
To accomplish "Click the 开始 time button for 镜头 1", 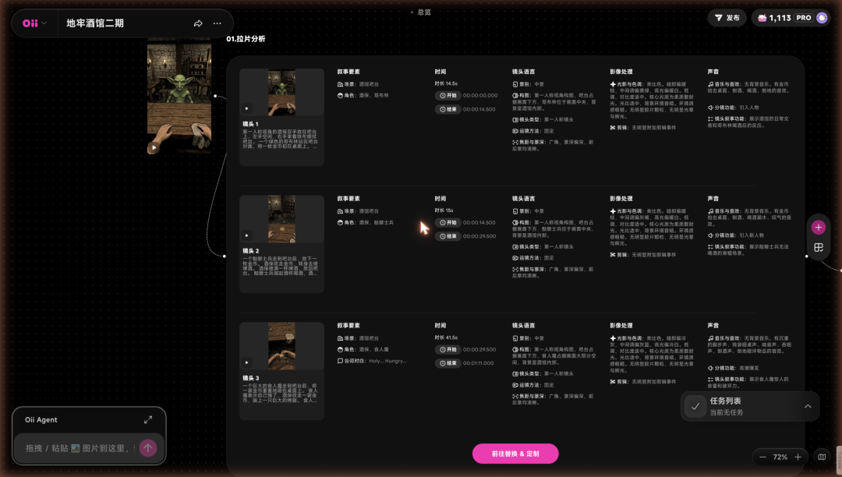I will coord(448,96).
